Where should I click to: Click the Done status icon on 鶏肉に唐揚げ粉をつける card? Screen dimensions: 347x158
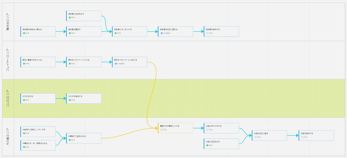pos(24,63)
